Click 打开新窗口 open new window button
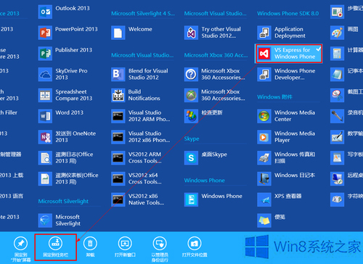Image resolution: width=363 pixels, height=264 pixels. pos(125,247)
